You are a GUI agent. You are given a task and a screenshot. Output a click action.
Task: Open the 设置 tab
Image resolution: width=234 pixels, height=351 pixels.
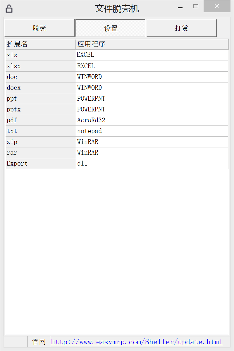pos(111,28)
